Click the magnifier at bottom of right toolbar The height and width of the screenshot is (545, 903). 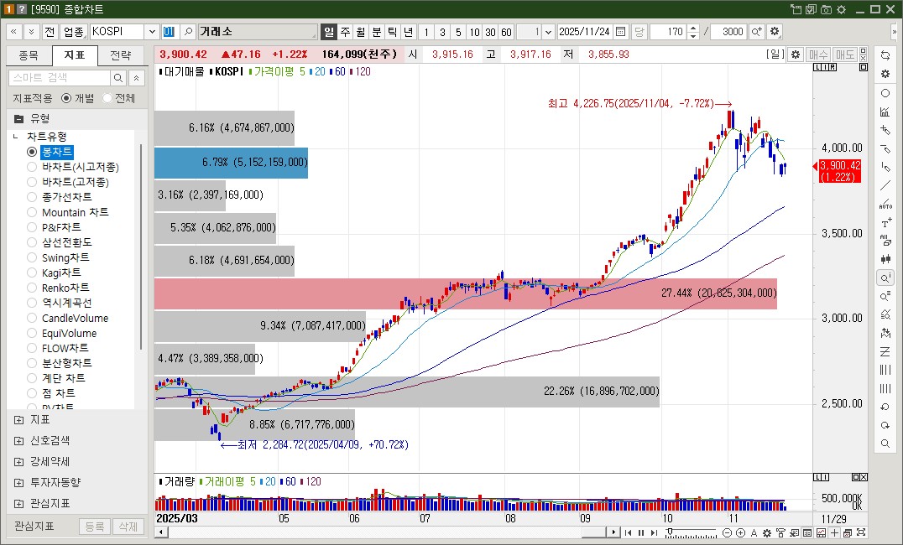point(885,444)
